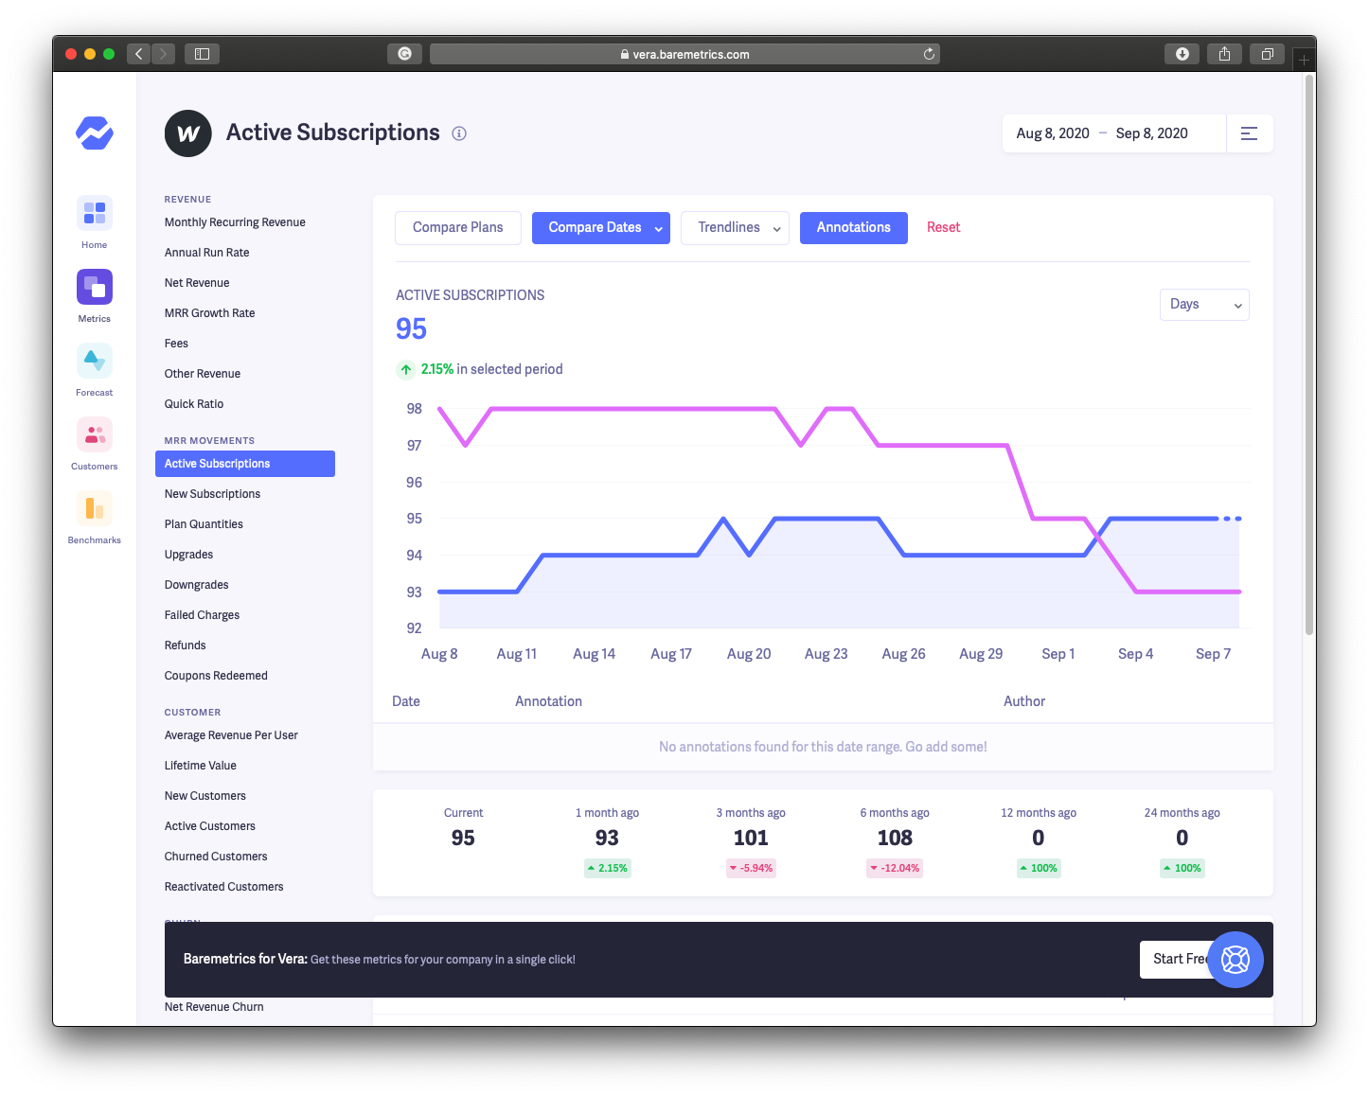Open the Benchmarks icon in sidebar
This screenshot has width=1369, height=1096.
(x=95, y=508)
